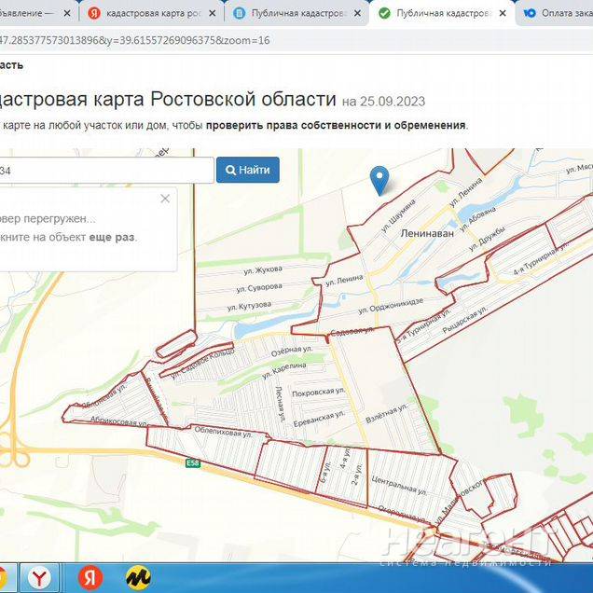Click the browser address bar URL
Screen dimensions: 593x593
(140, 40)
